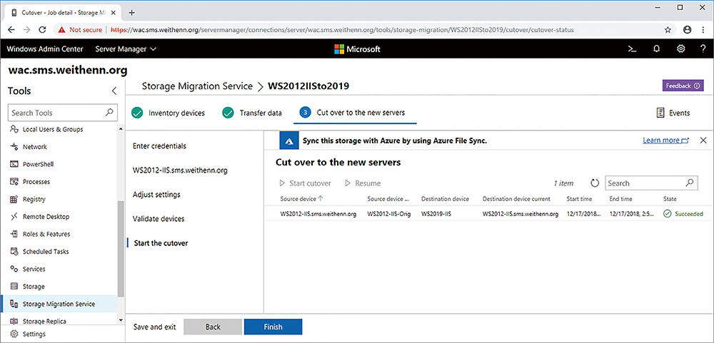Screen dimensions: 714x343
Task: Click the Finish button
Action: click(x=273, y=327)
